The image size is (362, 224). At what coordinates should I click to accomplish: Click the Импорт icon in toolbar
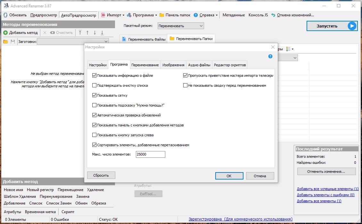coord(103,15)
